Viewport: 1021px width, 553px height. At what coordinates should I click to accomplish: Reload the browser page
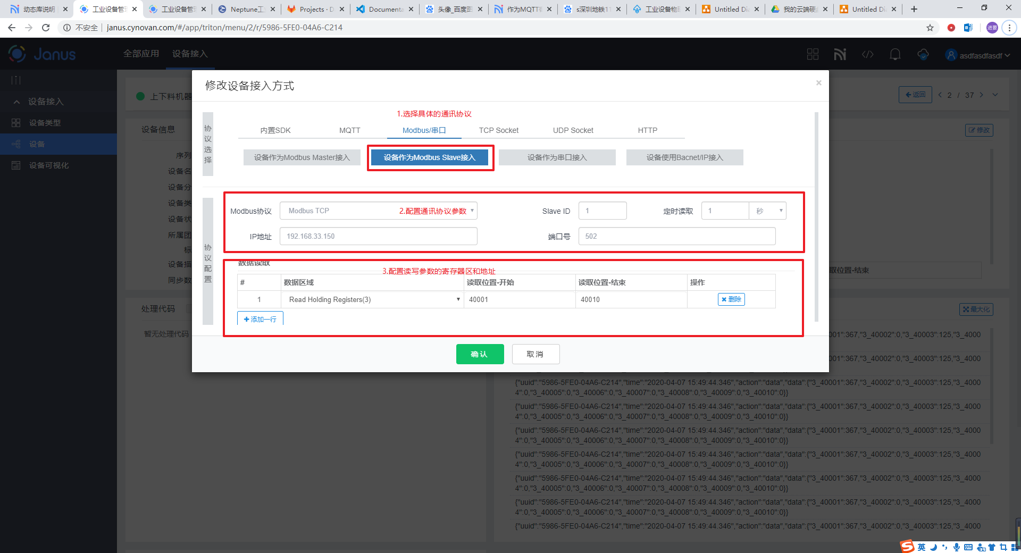coord(46,28)
